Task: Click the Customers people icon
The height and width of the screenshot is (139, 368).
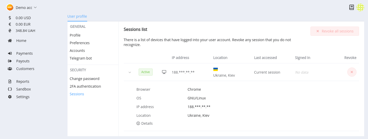Action: pos(10,69)
